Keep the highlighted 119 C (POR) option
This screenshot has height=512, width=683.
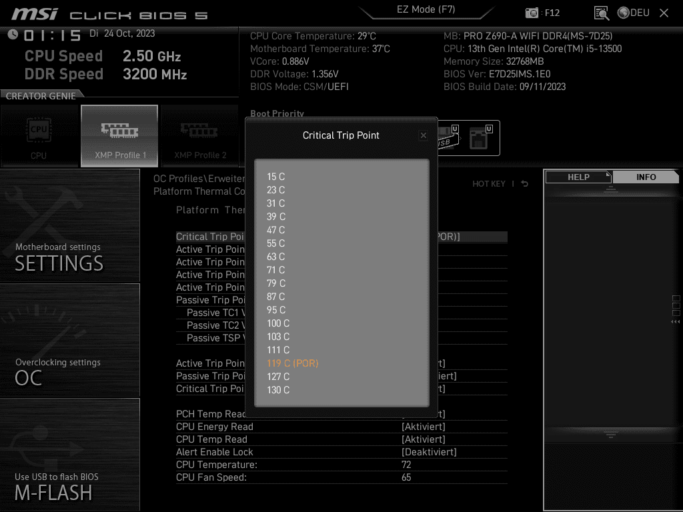click(x=292, y=363)
